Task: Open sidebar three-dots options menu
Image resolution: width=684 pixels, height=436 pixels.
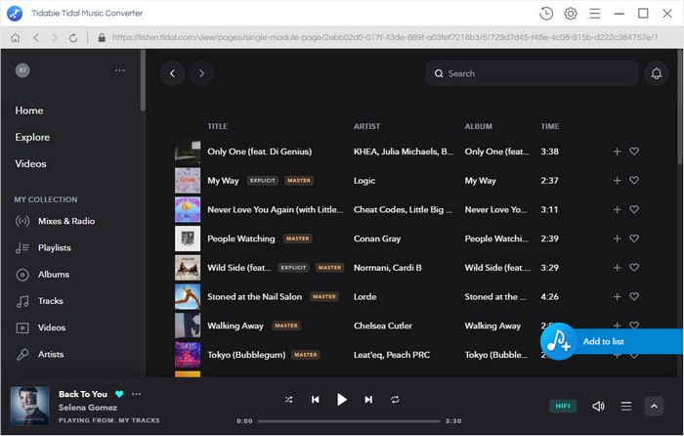Action: point(120,70)
